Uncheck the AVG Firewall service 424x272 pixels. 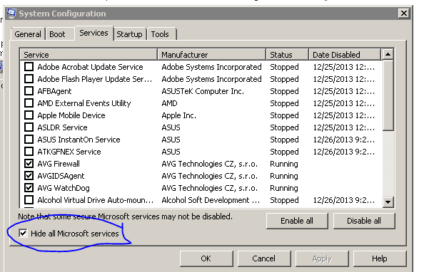(29, 164)
